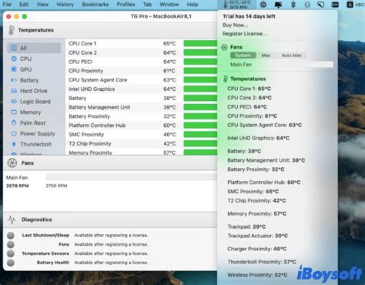Open the Profiles menu
This screenshot has height=285, width=365.
click(x=126, y=5)
